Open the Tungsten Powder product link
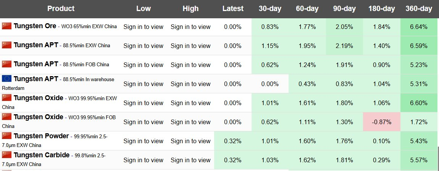This screenshot has width=439, height=171. click(x=41, y=136)
